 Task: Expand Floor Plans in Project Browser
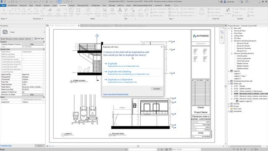pos(232,33)
